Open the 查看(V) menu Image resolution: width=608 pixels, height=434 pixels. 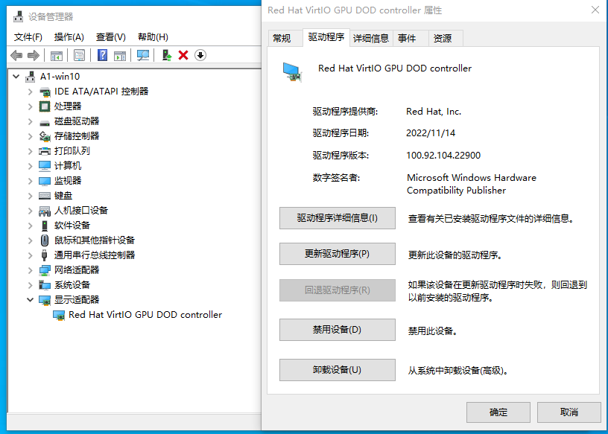pos(110,36)
